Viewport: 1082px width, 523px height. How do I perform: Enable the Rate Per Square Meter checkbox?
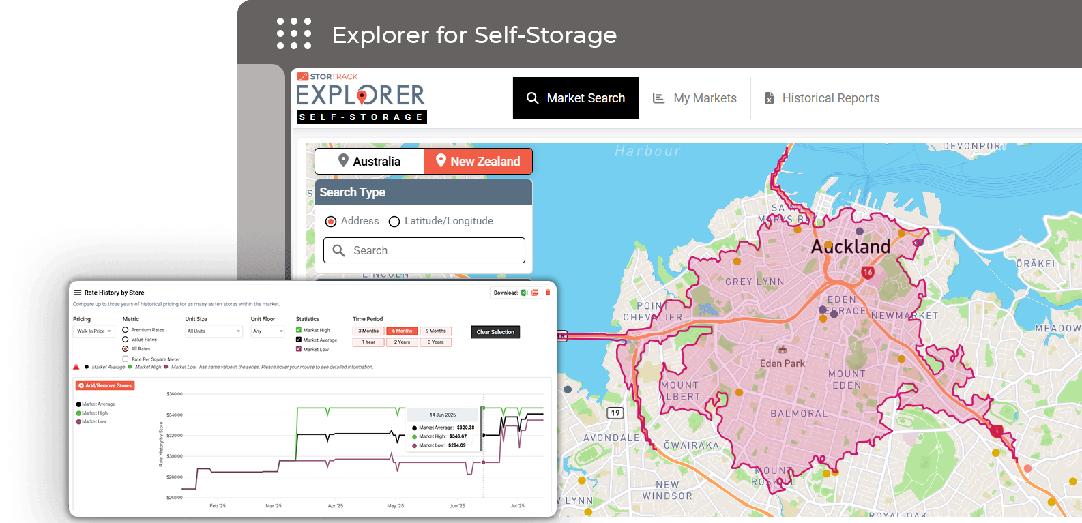[x=126, y=359]
